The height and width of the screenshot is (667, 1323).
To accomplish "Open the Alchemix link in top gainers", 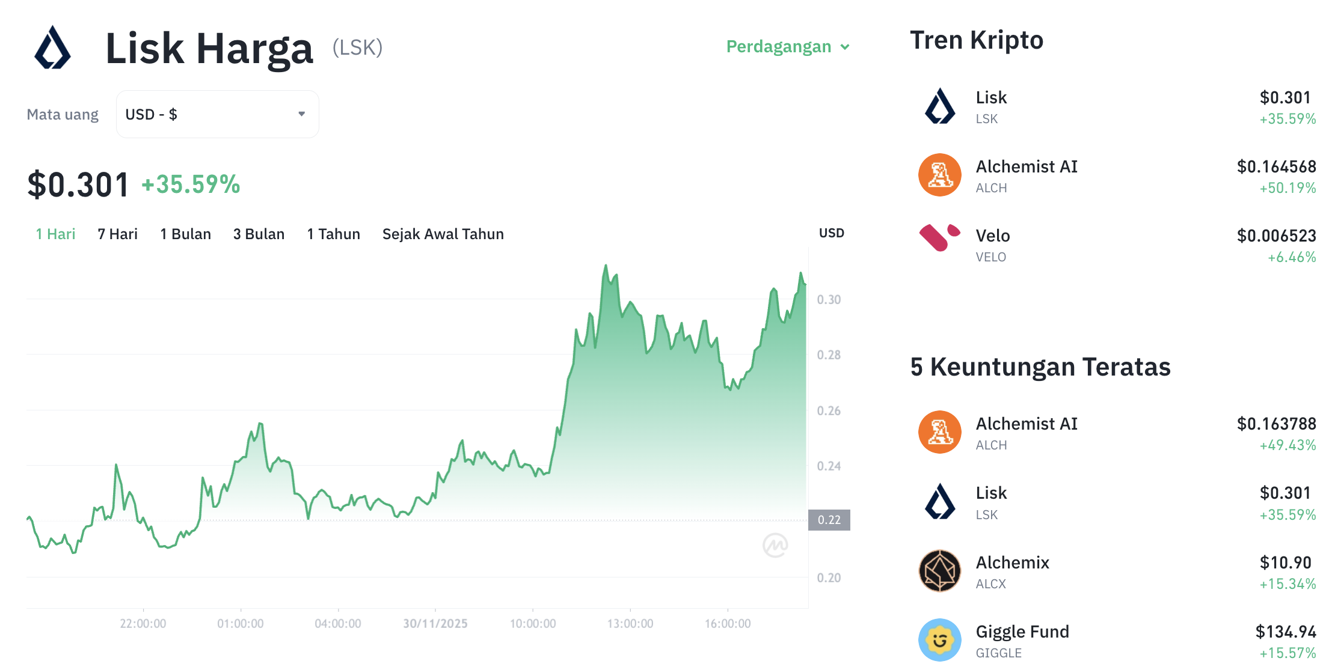I will click(1012, 563).
